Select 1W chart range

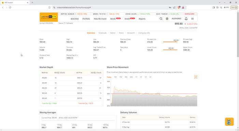pos(115,77)
